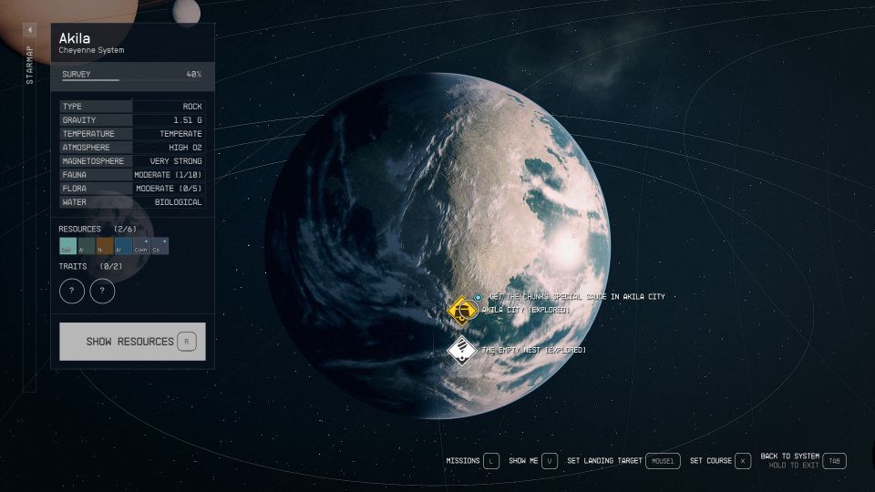Select the H2O water resource tile
The width and height of the screenshot is (875, 492).
(x=67, y=246)
